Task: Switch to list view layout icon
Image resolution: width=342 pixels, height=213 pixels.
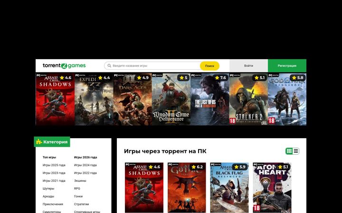Action: coord(296,151)
